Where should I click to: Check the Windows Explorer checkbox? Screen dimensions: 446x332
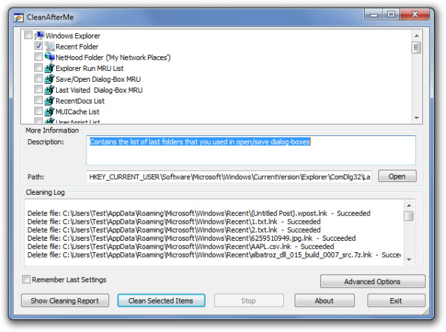click(x=28, y=35)
